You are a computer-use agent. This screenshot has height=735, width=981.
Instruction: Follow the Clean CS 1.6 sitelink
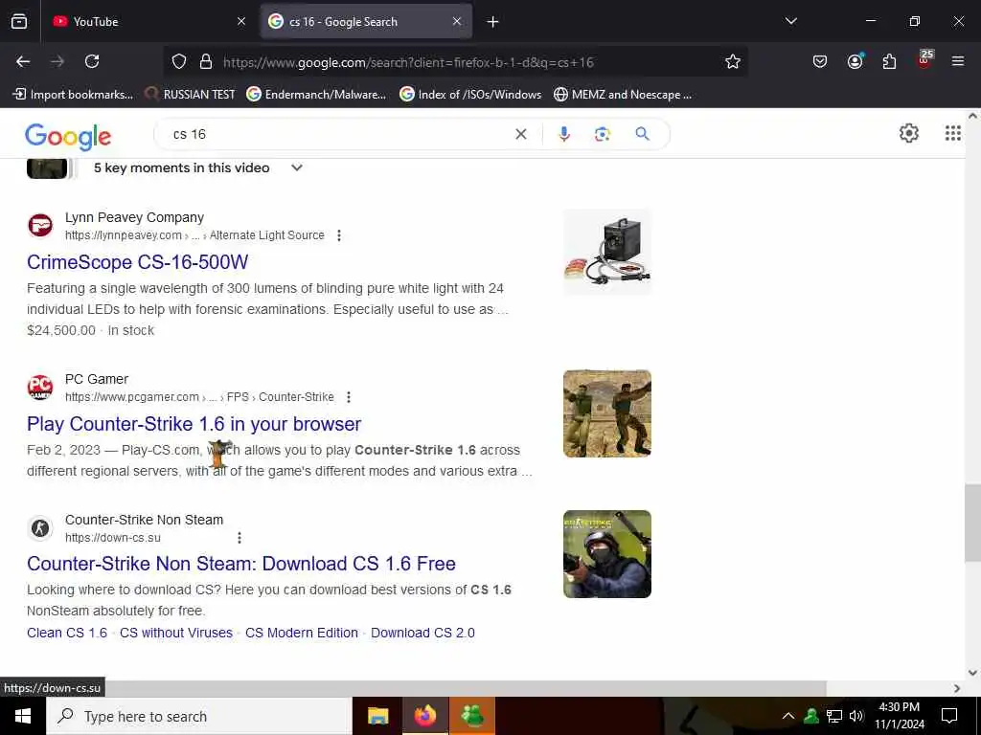pyautogui.click(x=67, y=634)
